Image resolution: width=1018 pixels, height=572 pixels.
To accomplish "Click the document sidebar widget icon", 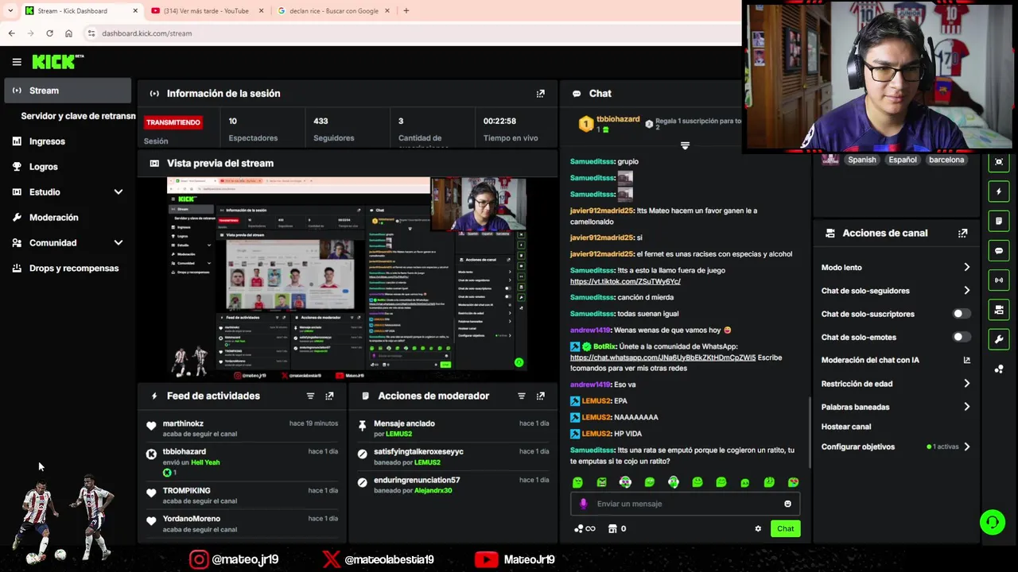I will pyautogui.click(x=999, y=221).
